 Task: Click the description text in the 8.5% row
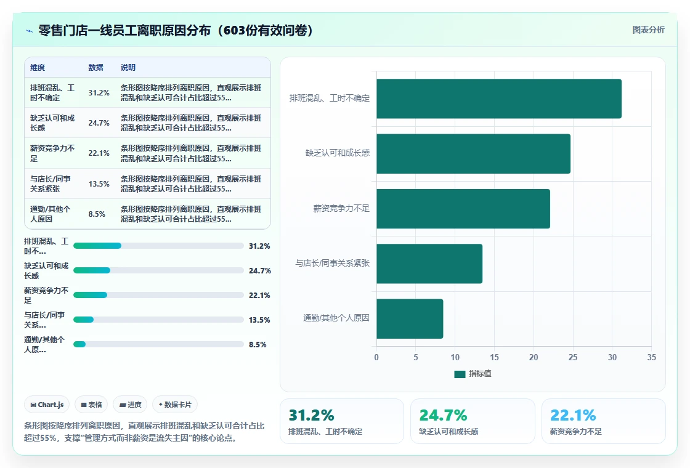(191, 214)
